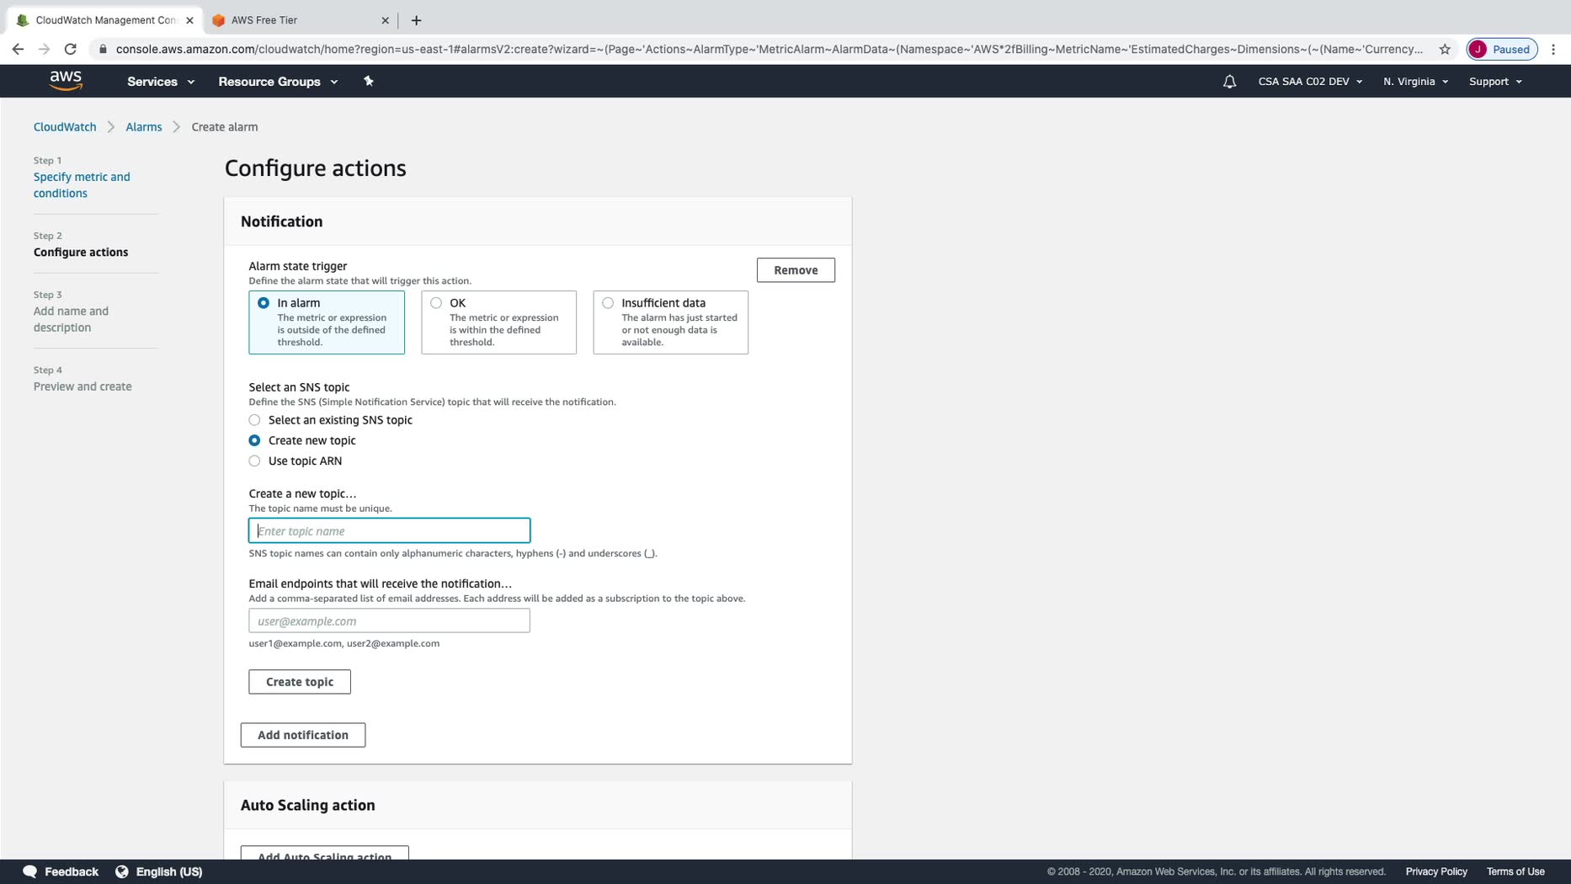This screenshot has width=1571, height=884.
Task: Open the Services dropdown menu
Action: point(161,82)
